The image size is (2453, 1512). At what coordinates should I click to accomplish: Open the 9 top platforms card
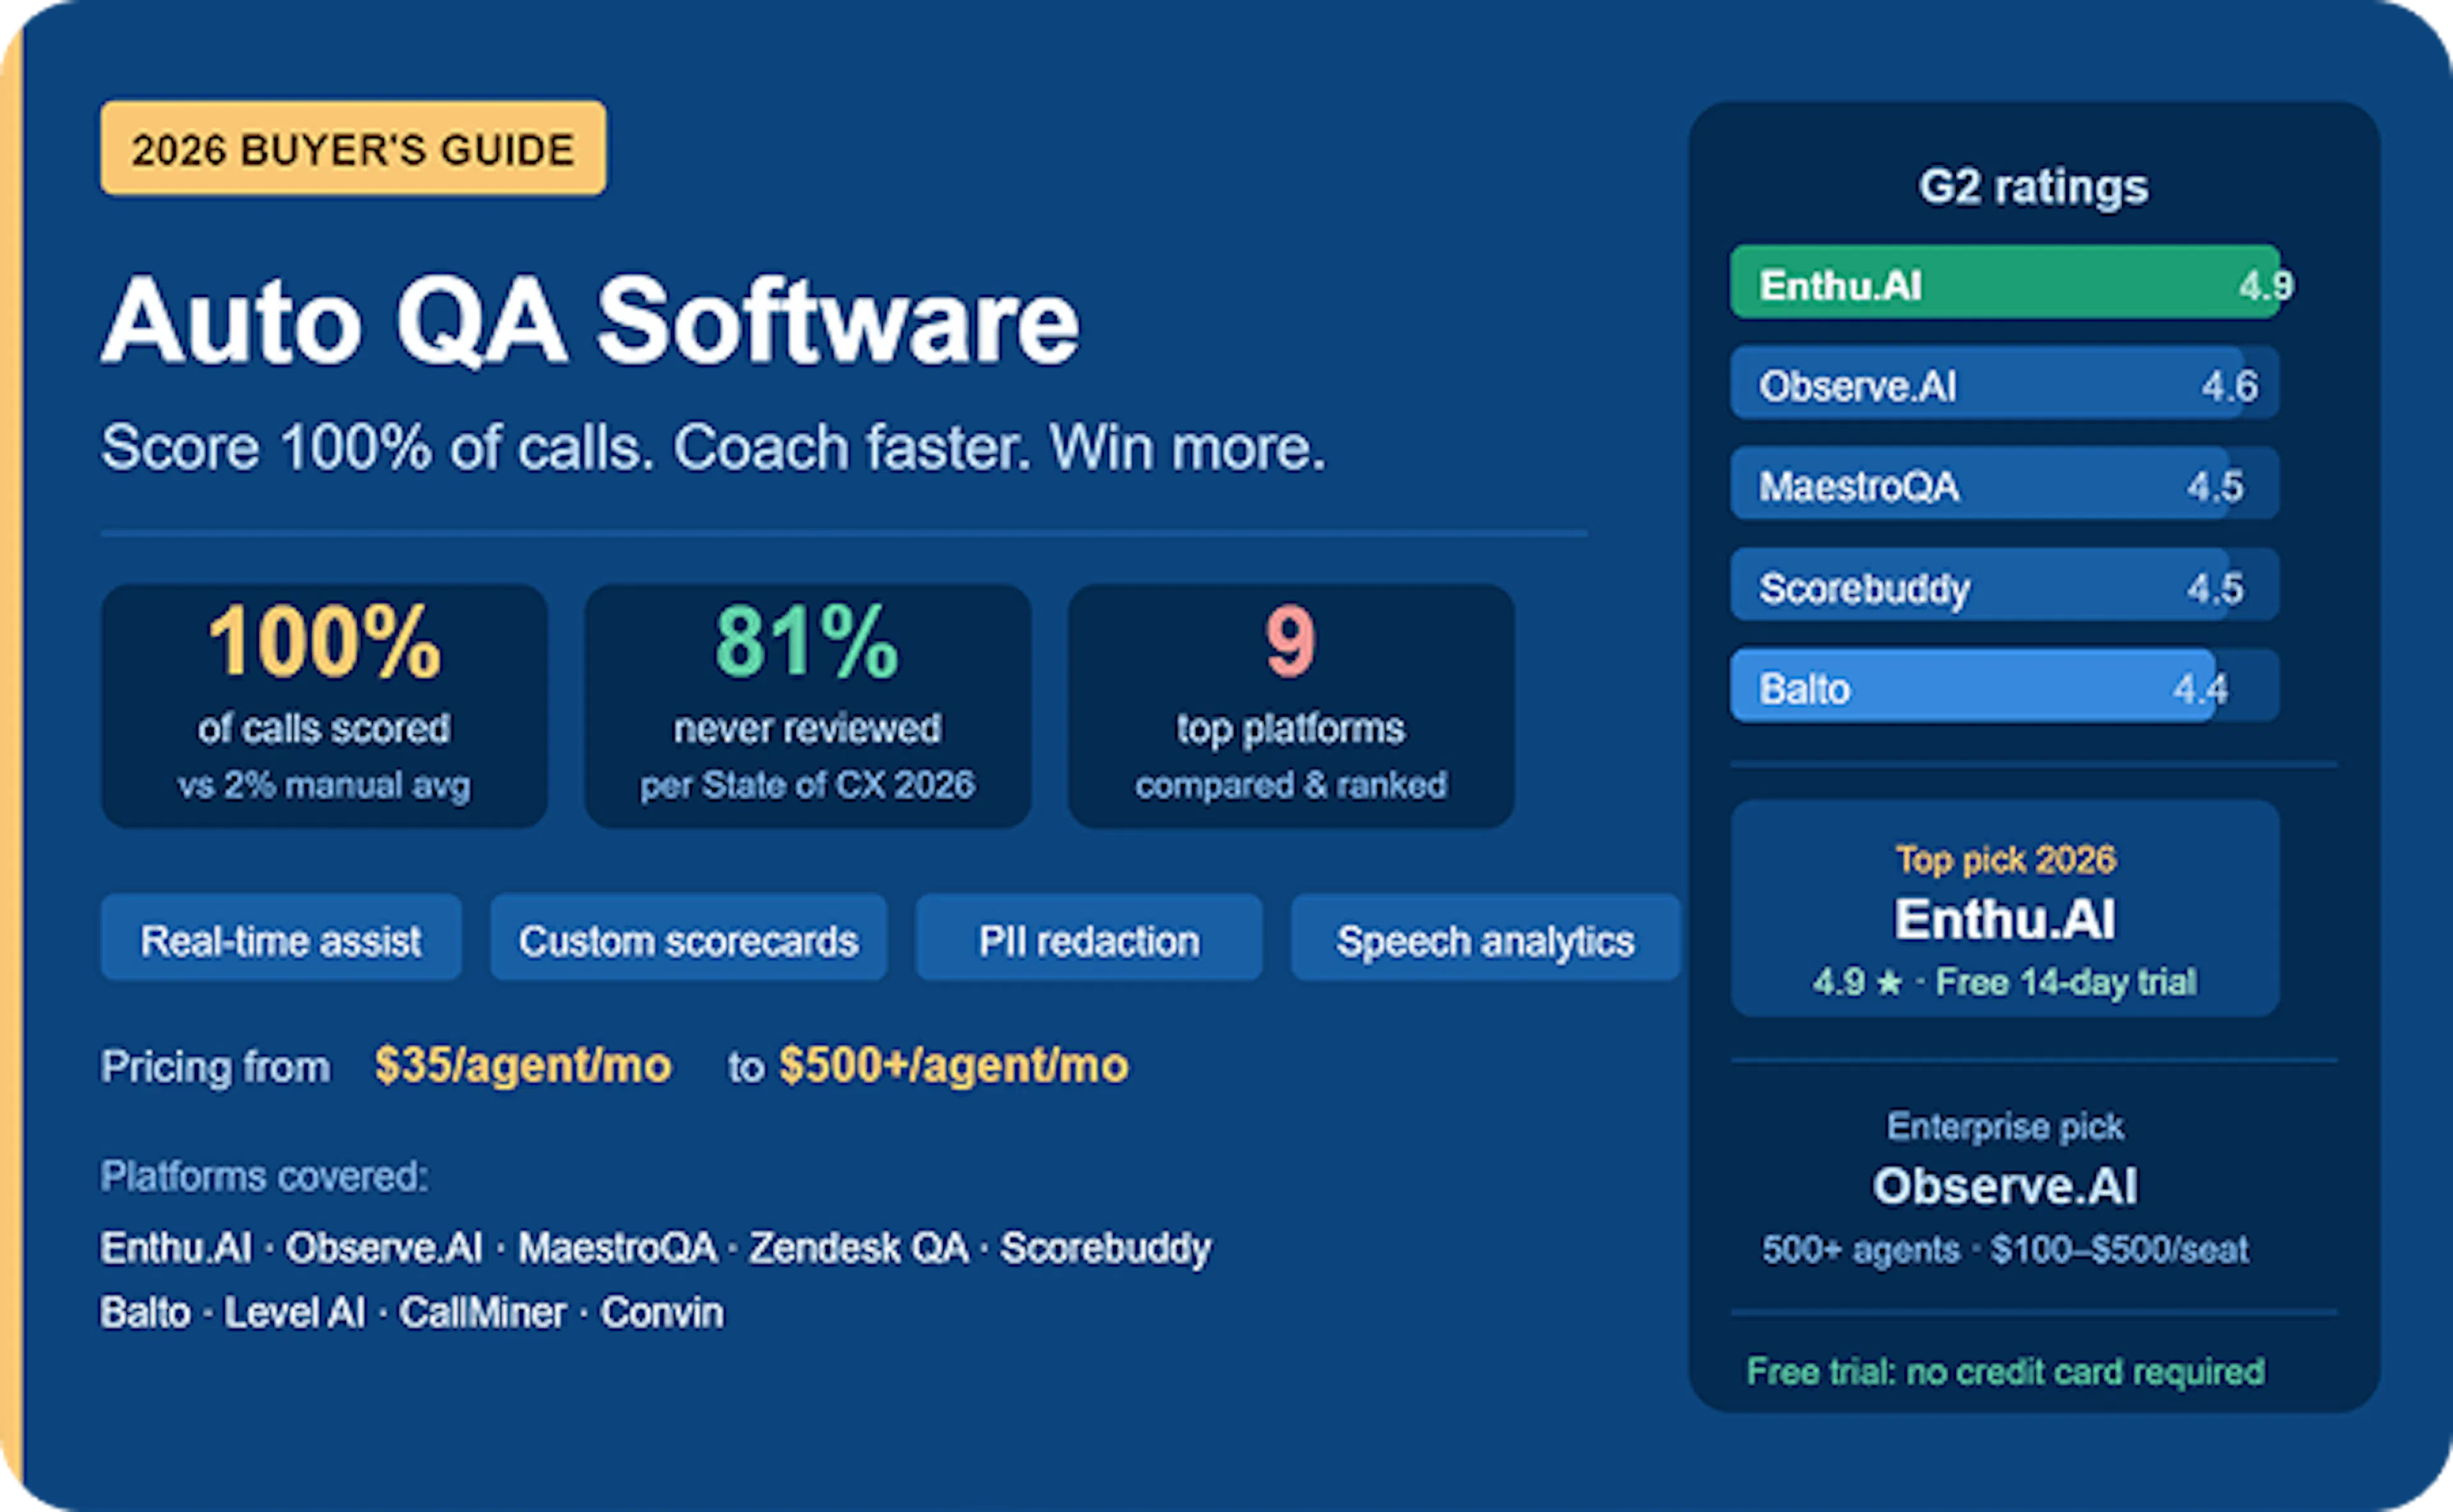pyautogui.click(x=1290, y=706)
